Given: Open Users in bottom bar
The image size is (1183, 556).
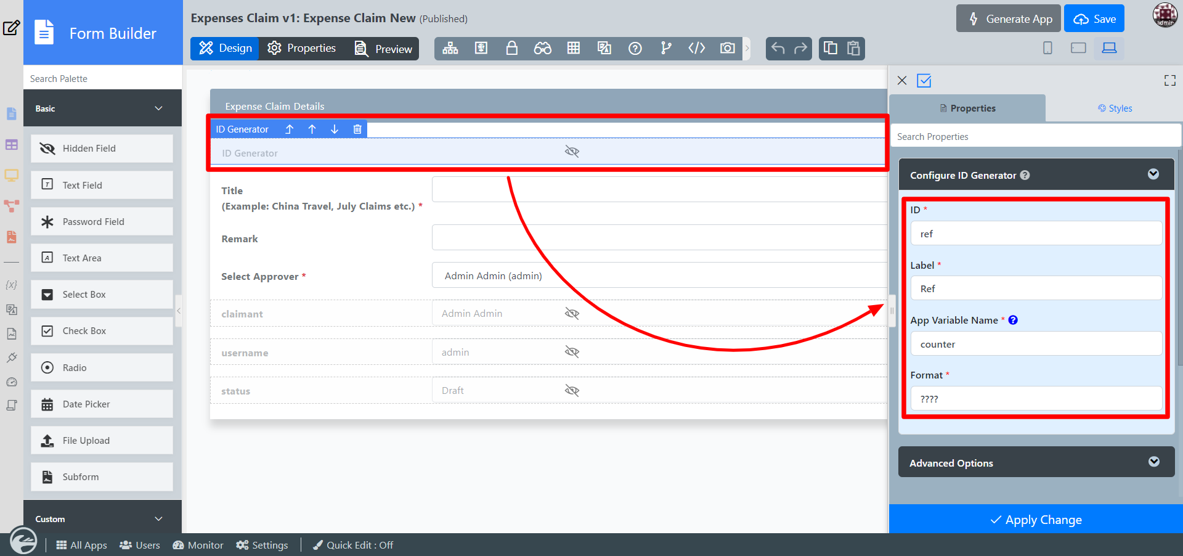Looking at the screenshot, I should pyautogui.click(x=140, y=545).
